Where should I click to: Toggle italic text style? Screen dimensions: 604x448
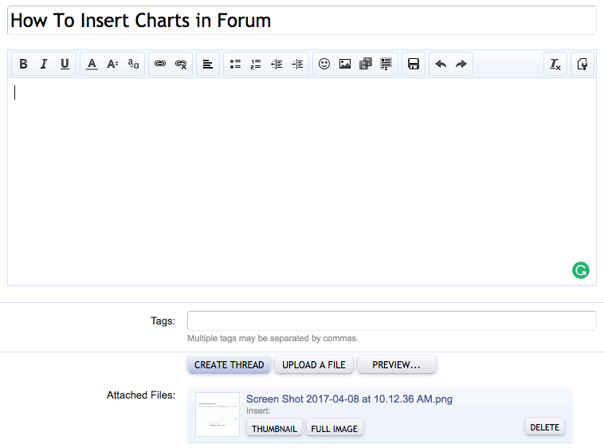click(x=44, y=65)
